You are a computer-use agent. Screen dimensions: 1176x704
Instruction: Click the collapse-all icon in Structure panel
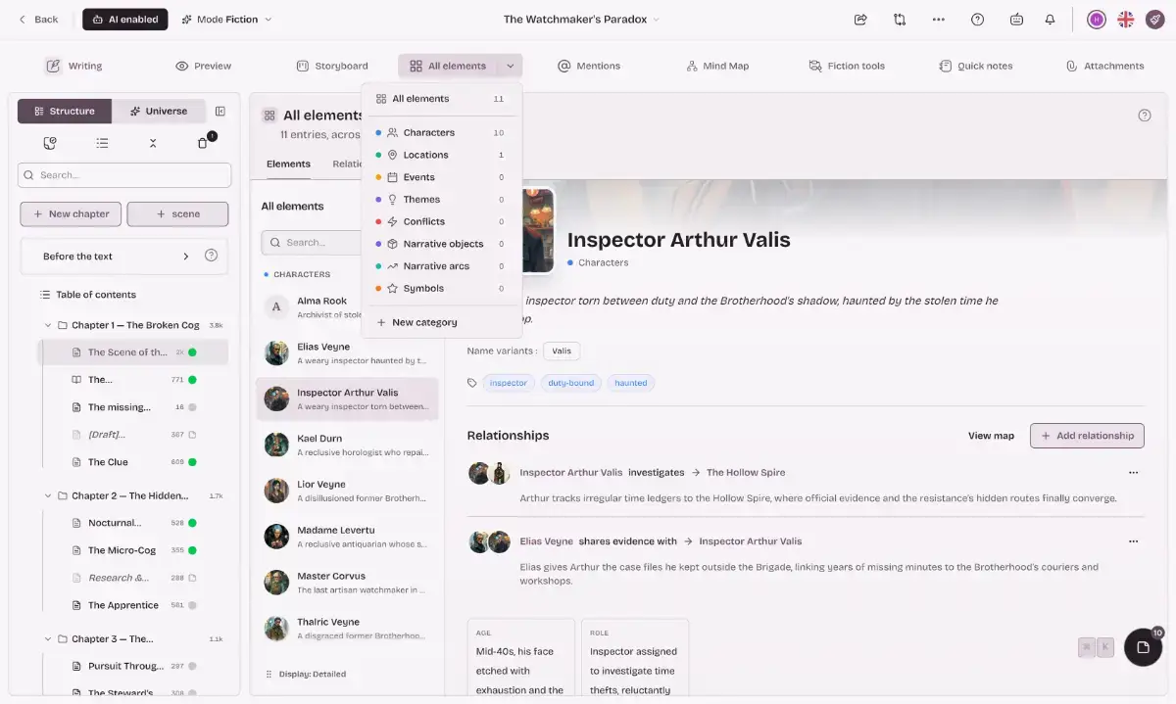153,143
